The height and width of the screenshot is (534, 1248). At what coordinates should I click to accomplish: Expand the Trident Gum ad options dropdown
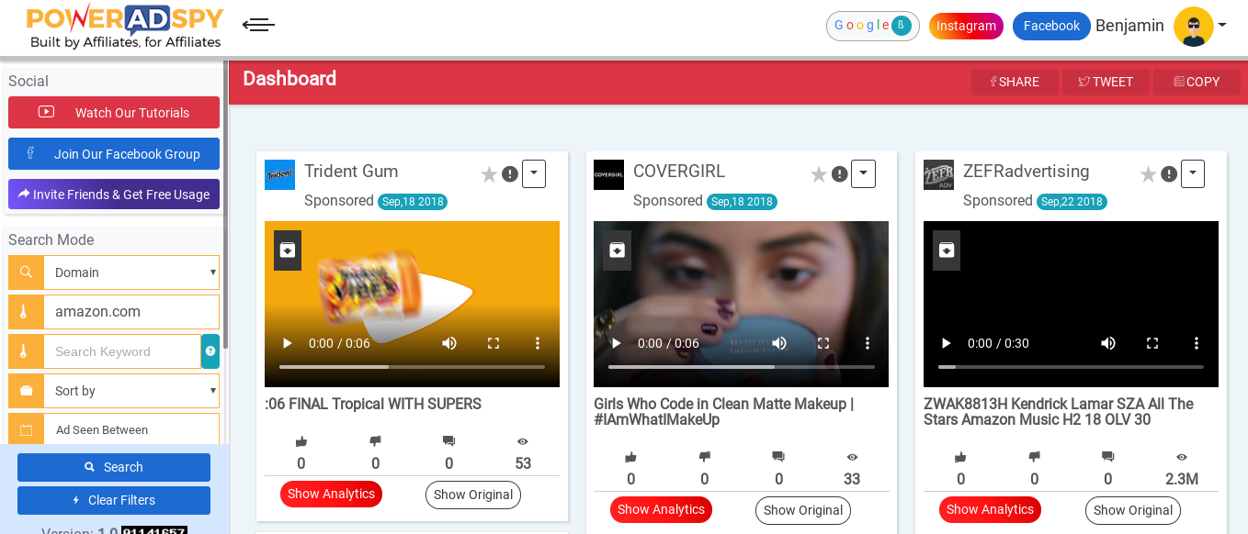click(x=534, y=173)
